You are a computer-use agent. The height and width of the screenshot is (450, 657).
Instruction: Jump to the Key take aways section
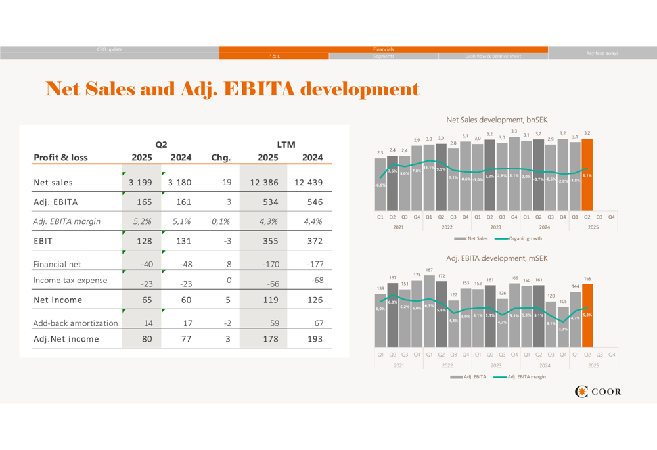click(x=602, y=53)
